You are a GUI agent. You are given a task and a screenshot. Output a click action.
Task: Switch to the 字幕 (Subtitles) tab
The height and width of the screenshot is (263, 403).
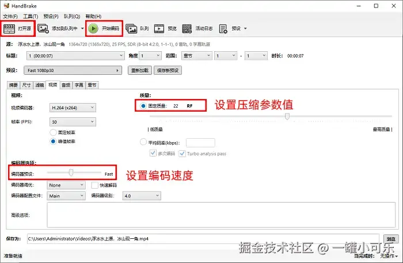pyautogui.click(x=79, y=85)
